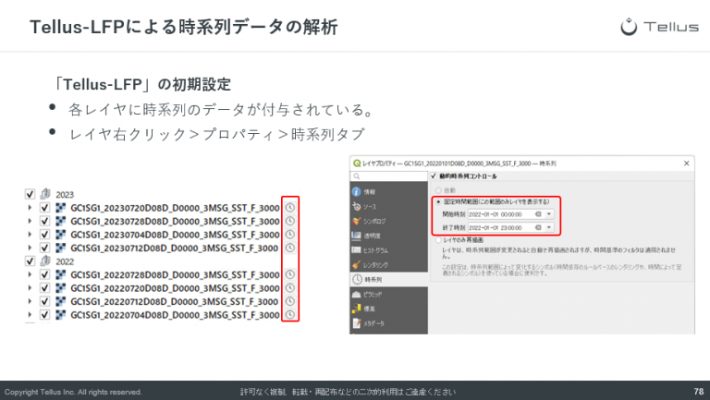Expand the GC1SG1_20230728D08D layer tree arrow

pyautogui.click(x=30, y=221)
